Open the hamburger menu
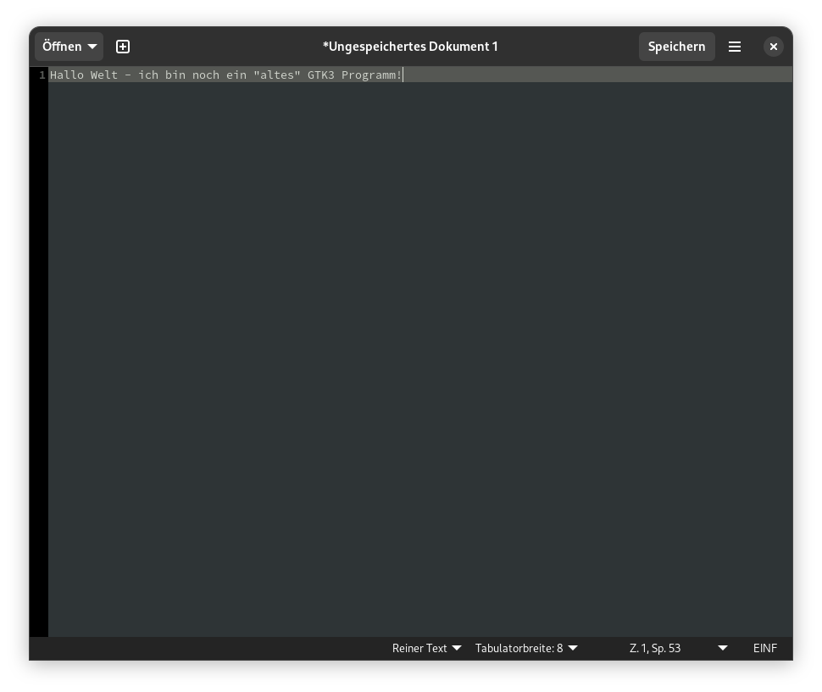 [735, 47]
